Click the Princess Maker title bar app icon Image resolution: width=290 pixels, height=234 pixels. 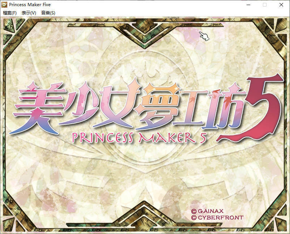coord(5,5)
